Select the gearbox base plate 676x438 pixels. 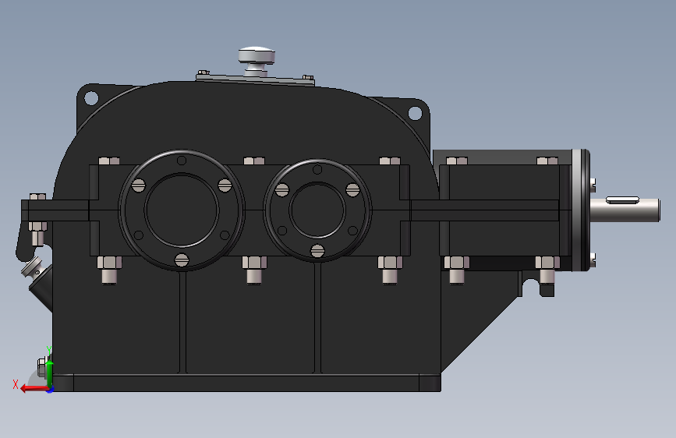246,383
